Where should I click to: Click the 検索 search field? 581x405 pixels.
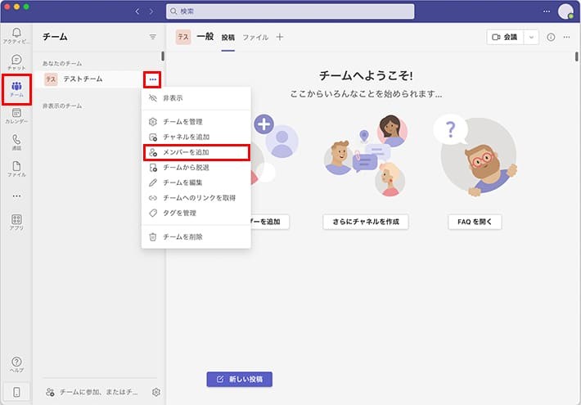pos(290,11)
